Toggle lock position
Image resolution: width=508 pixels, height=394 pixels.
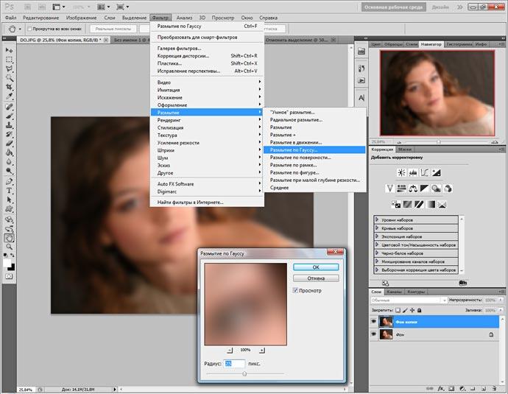[x=412, y=310]
